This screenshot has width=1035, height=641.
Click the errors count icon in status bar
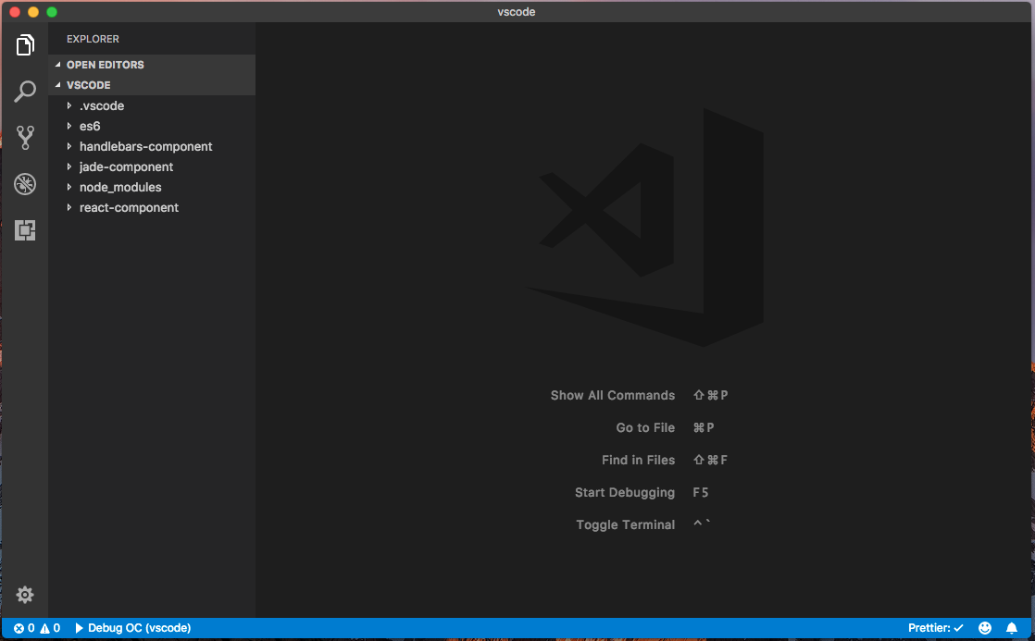(x=19, y=628)
